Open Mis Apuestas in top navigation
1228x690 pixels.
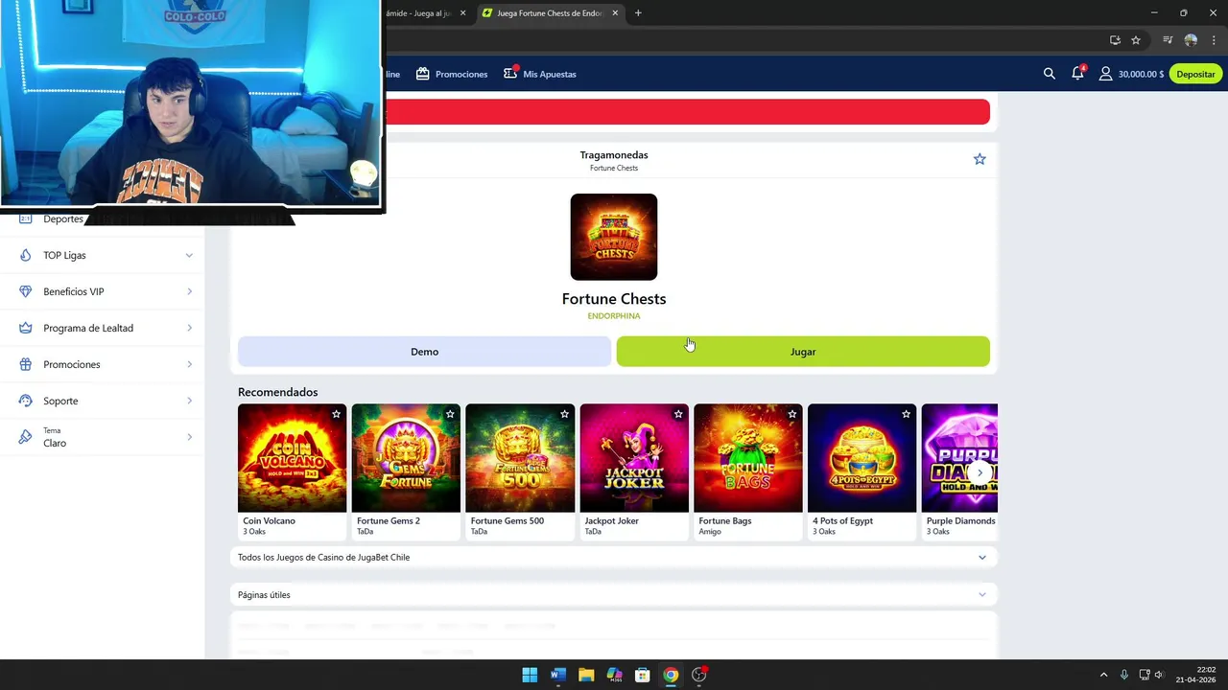540,74
